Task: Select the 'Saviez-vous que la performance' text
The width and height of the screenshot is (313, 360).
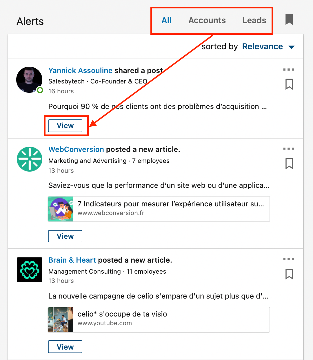Action: [159, 185]
